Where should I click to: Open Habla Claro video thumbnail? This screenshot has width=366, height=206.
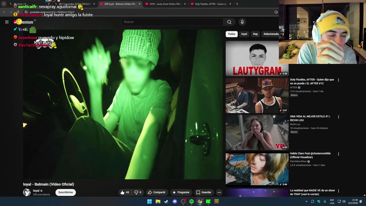tap(257, 169)
